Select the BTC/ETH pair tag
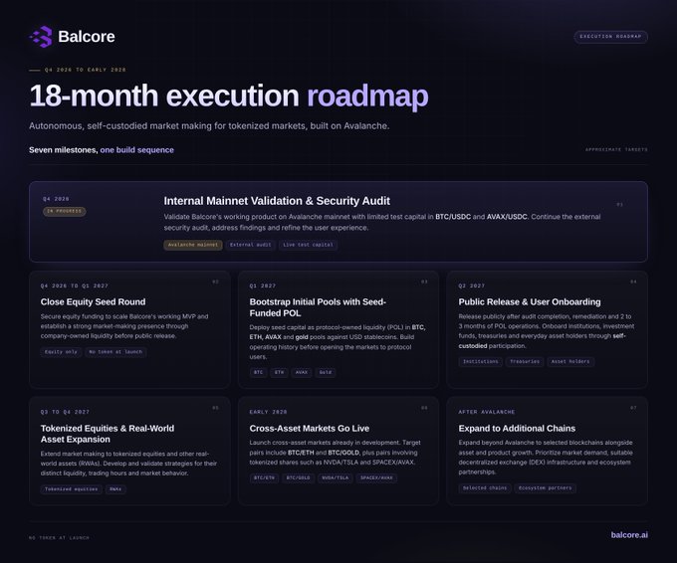 264,478
